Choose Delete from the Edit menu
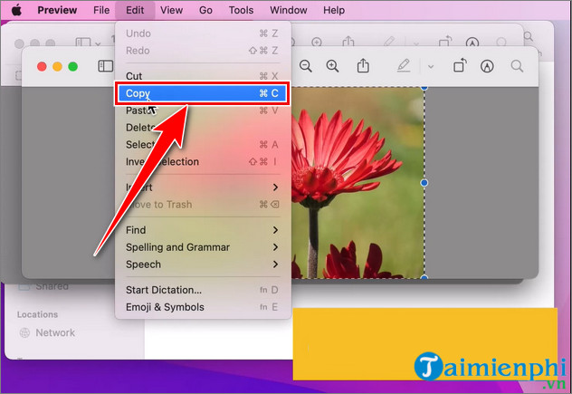Viewport: 572px width, 394px height. point(203,128)
